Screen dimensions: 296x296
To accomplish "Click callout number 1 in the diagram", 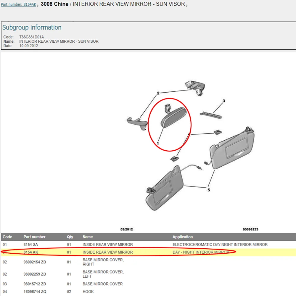I will point(158,144).
